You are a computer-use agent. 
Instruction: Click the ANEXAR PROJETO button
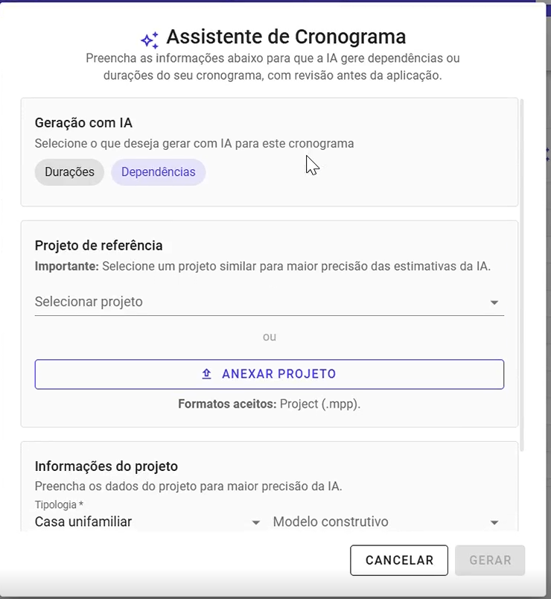pos(270,374)
